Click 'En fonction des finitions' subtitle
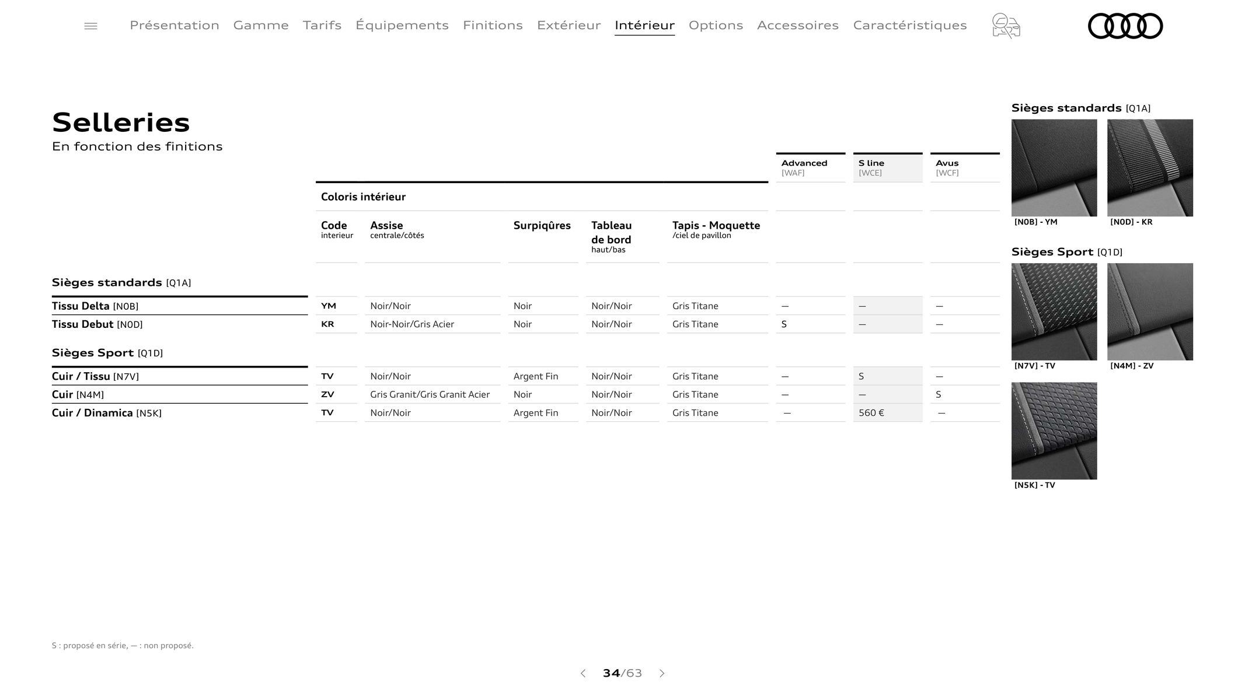The width and height of the screenshot is (1245, 700). (137, 146)
